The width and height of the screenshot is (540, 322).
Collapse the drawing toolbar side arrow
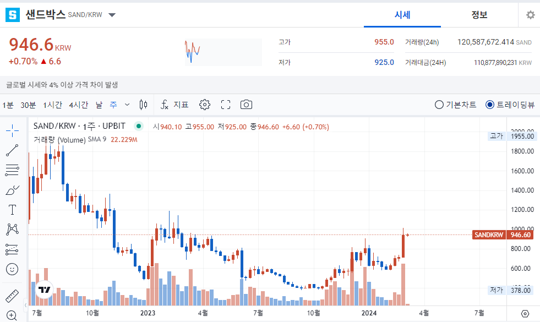coord(25,305)
